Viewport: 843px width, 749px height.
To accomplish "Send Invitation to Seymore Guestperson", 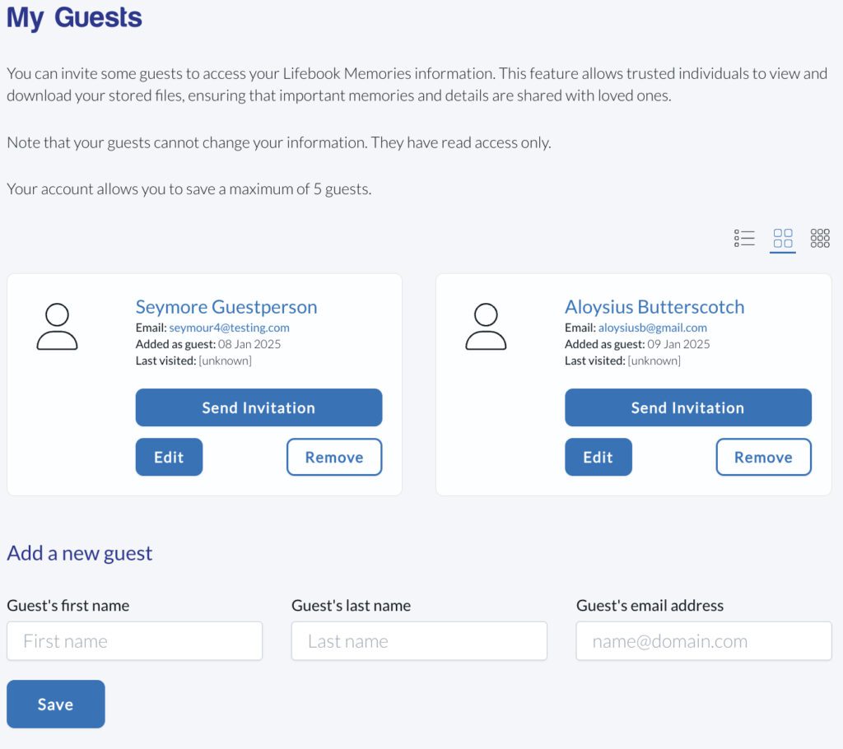I will click(258, 407).
